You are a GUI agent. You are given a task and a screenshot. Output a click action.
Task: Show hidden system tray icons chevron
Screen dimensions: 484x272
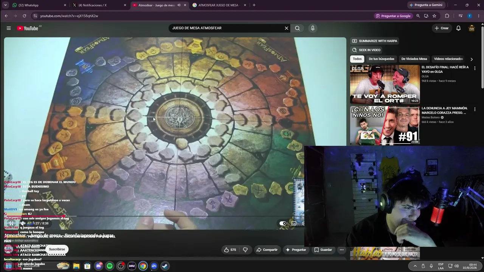coord(415,266)
